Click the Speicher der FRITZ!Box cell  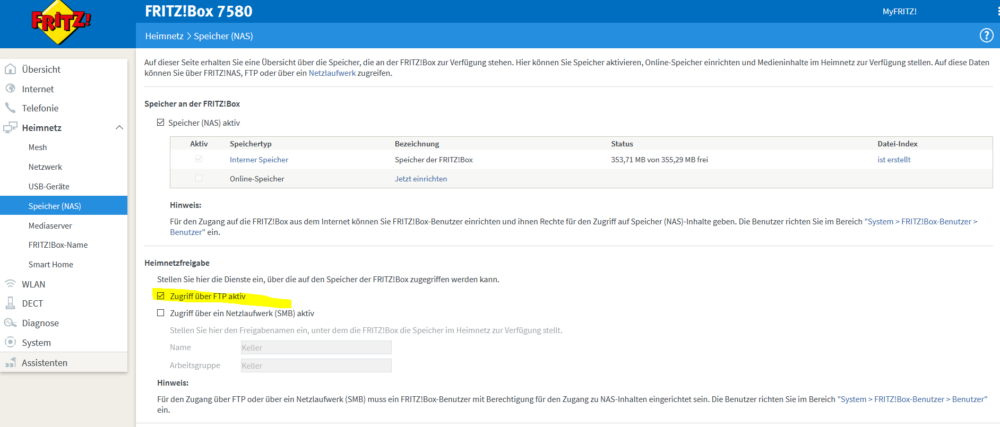pos(434,159)
